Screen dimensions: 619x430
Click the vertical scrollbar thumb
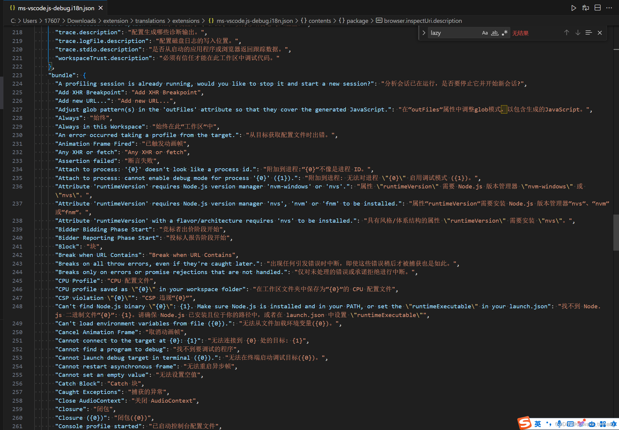616,232
